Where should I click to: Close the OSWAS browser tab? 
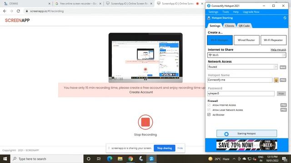click(x=49, y=4)
